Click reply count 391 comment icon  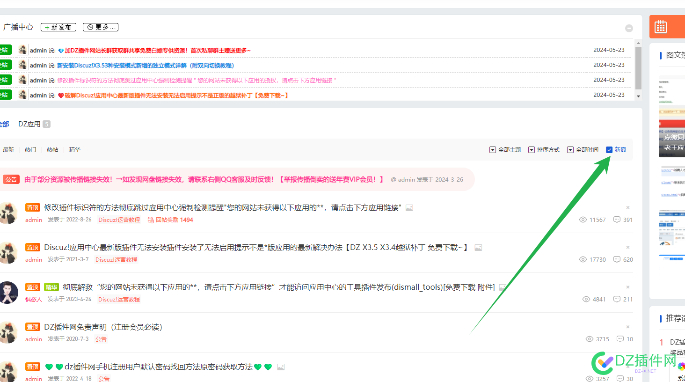(x=617, y=220)
